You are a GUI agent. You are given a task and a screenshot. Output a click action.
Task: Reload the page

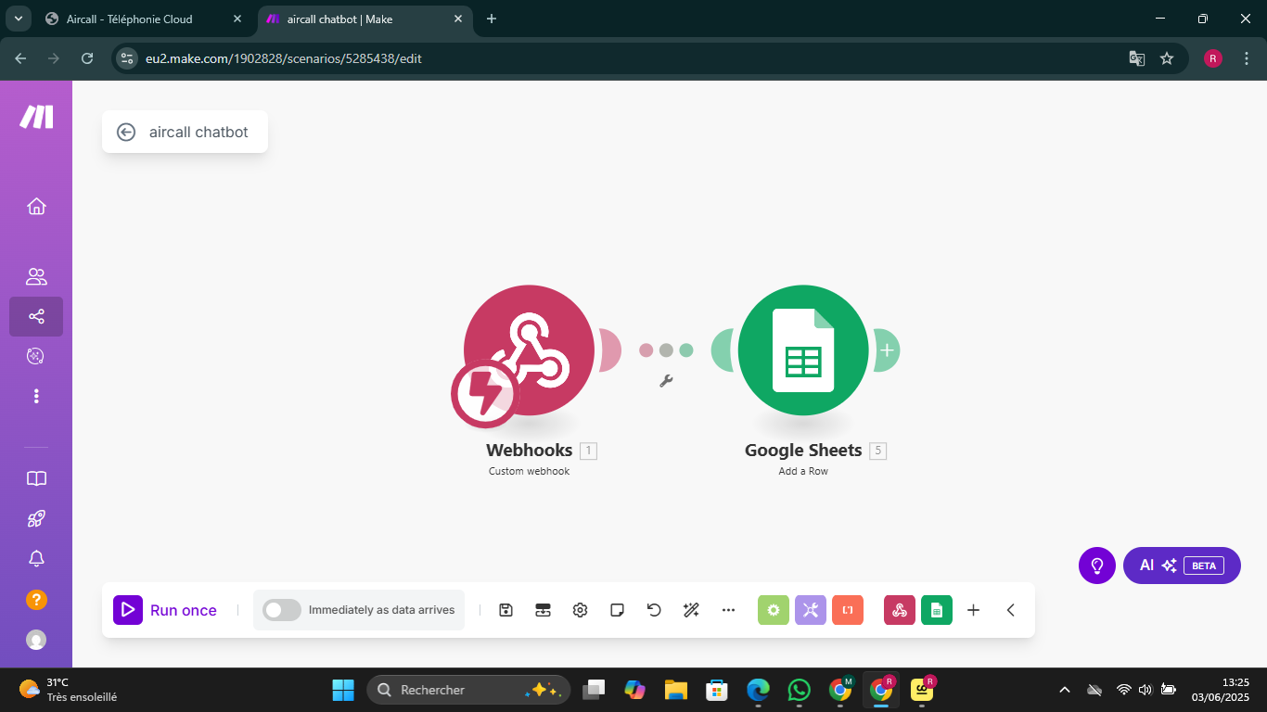pos(87,58)
